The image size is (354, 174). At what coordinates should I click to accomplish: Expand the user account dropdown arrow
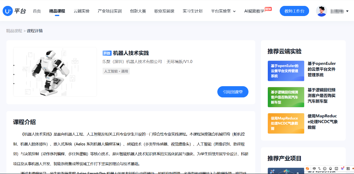click(347, 11)
